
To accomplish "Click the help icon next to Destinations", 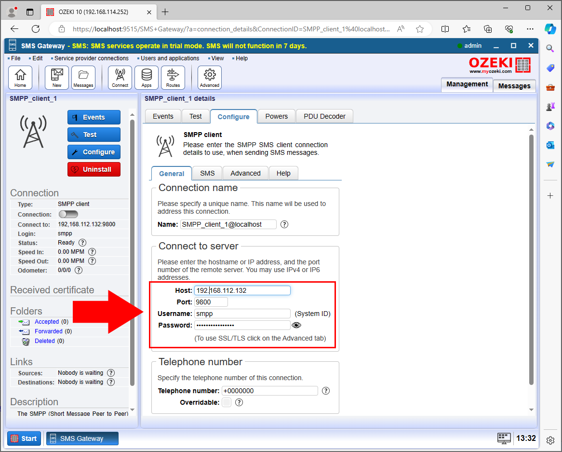I will [111, 382].
